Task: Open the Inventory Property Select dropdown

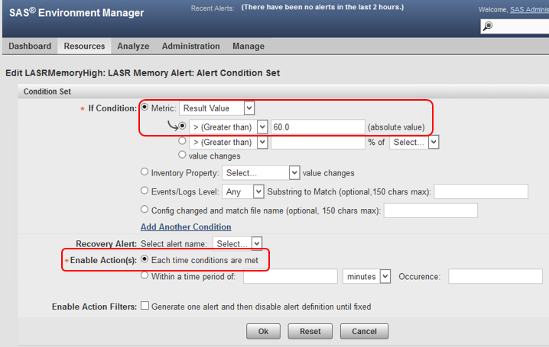Action: coord(261,173)
